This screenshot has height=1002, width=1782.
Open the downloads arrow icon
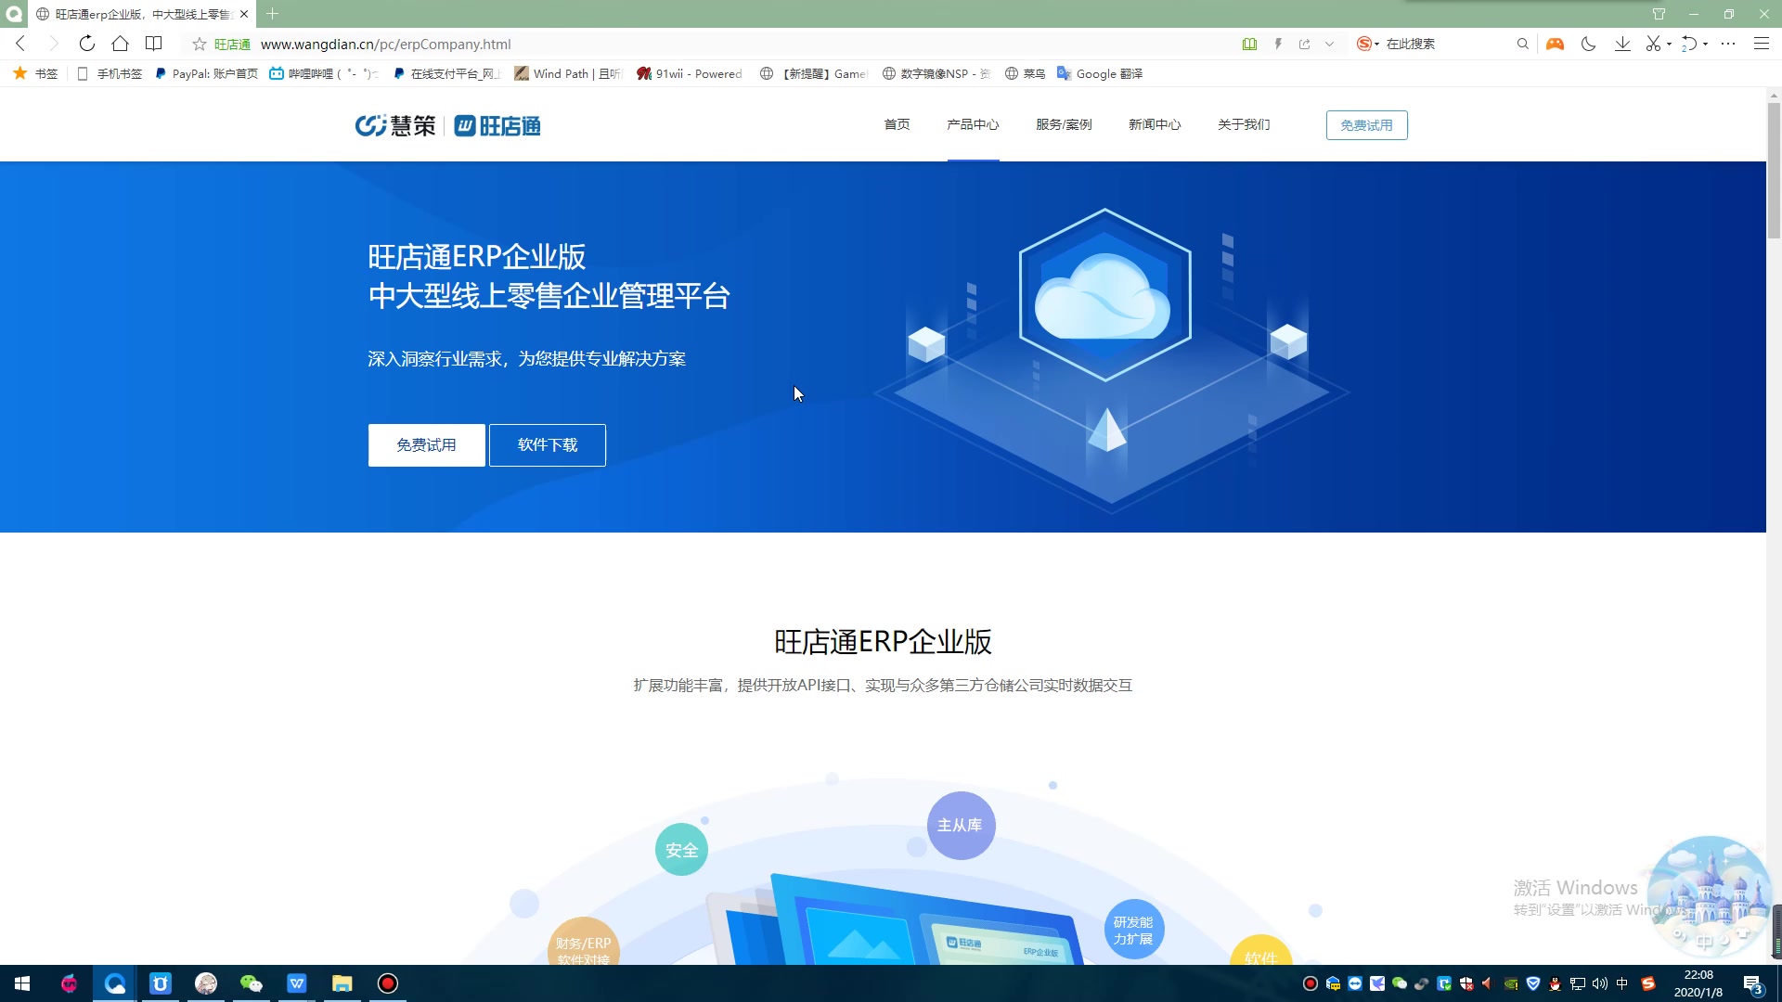coord(1622,44)
